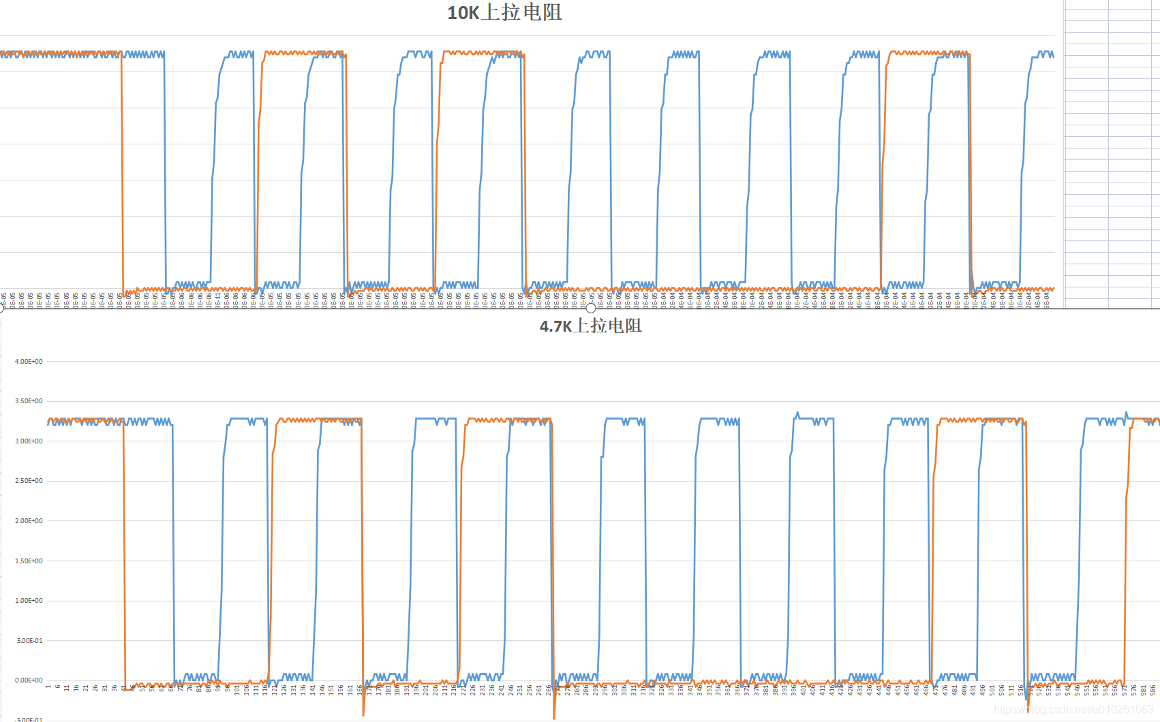Click the 5.00E-01 y-axis label

point(29,640)
